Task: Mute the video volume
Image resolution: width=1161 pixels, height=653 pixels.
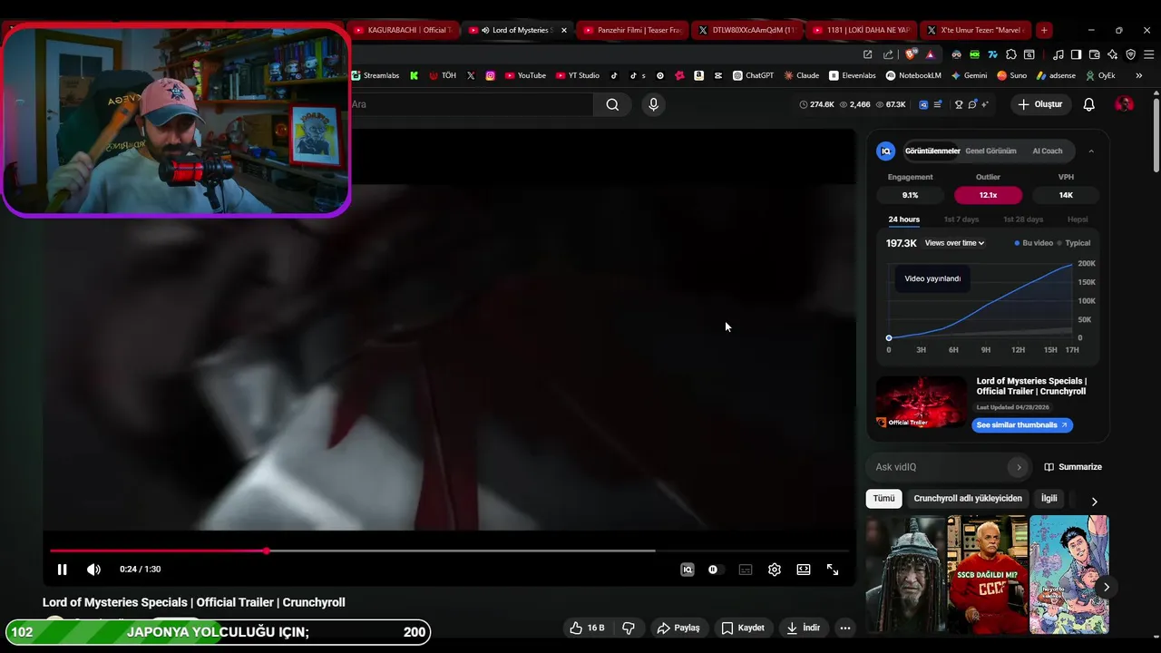Action: [93, 570]
